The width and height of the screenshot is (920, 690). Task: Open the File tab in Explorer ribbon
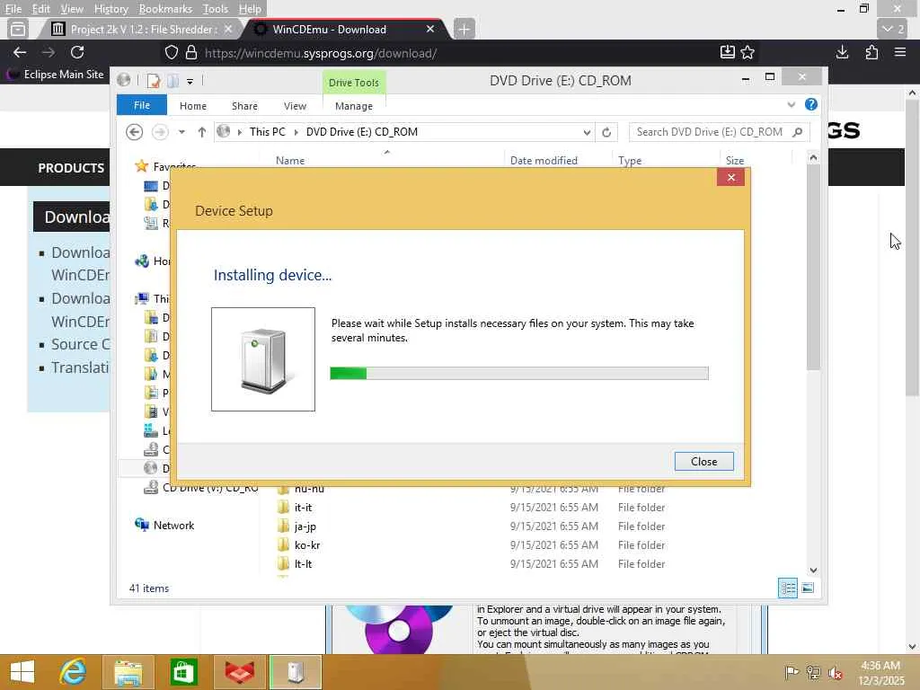coord(141,106)
